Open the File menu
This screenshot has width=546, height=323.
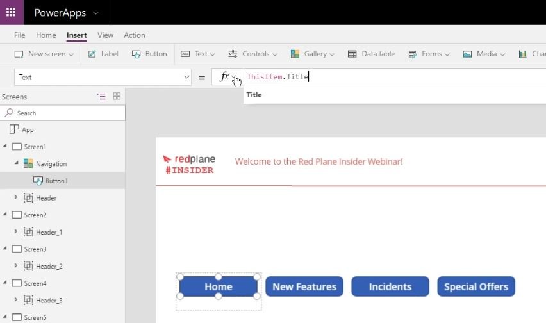(19, 35)
